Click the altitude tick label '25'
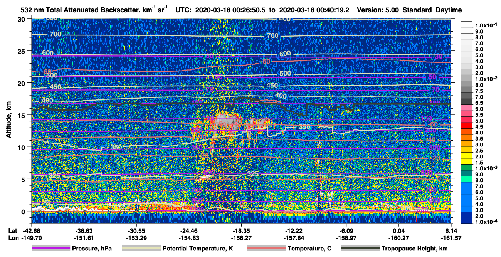The image size is (501, 257). point(22,51)
